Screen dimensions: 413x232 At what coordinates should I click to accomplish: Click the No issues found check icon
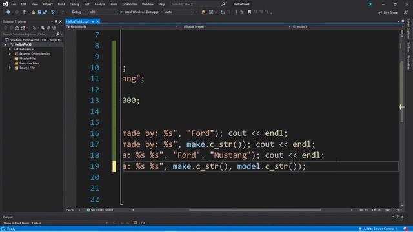[x=88, y=210]
